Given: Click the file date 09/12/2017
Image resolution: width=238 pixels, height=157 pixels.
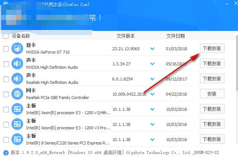Looking at the screenshot, I should coord(176,79).
